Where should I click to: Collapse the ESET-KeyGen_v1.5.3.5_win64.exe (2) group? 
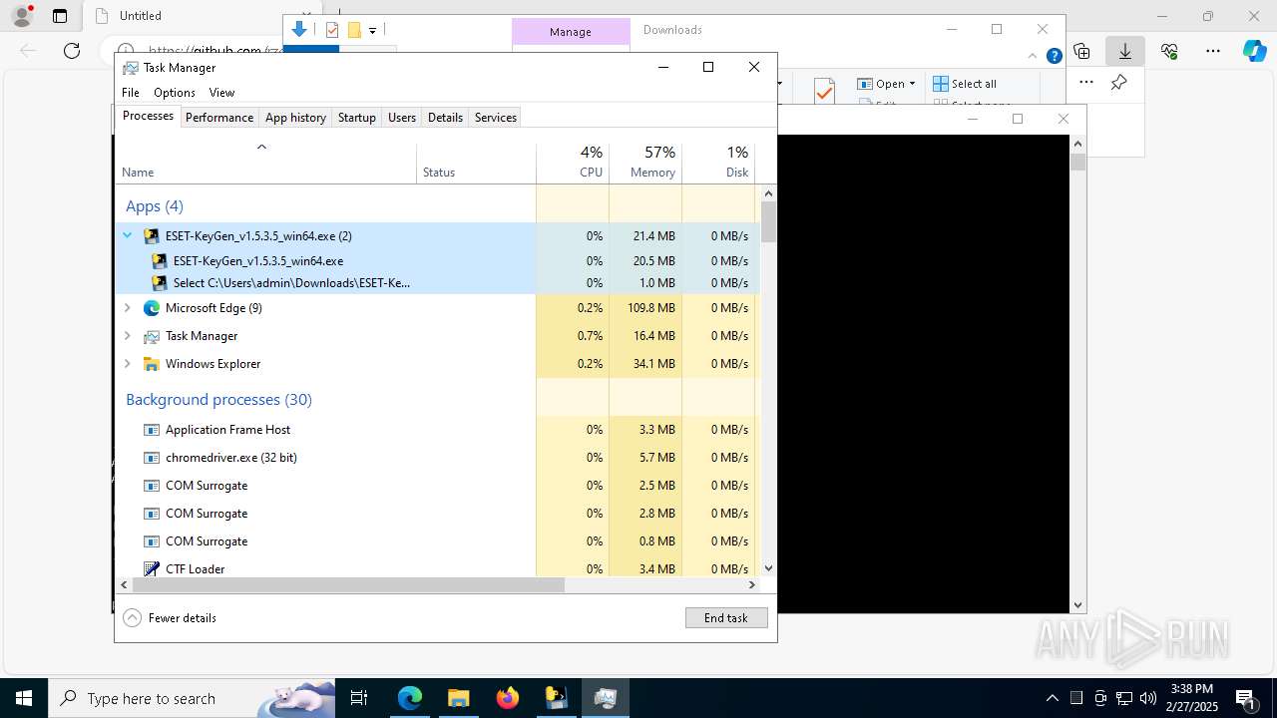point(128,236)
